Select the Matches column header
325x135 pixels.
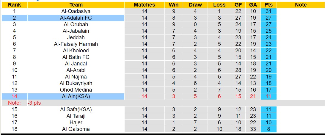tap(144, 5)
